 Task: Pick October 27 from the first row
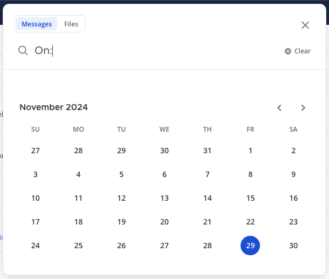point(36,151)
